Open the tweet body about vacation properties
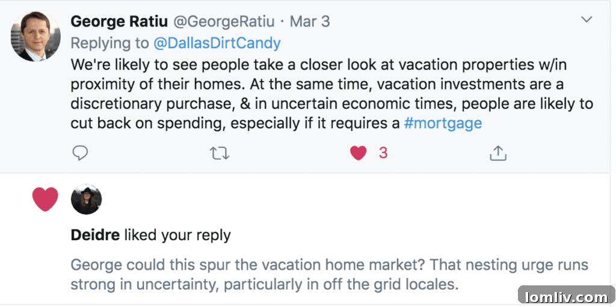Screen dimensions: 616x307 click(x=331, y=93)
